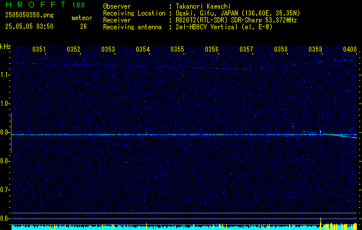Click the gray vertical range bar near 0.9 kHz

click(x=11, y=133)
